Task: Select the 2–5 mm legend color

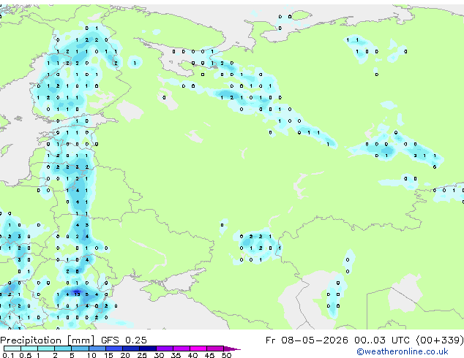Action: pyautogui.click(x=63, y=349)
